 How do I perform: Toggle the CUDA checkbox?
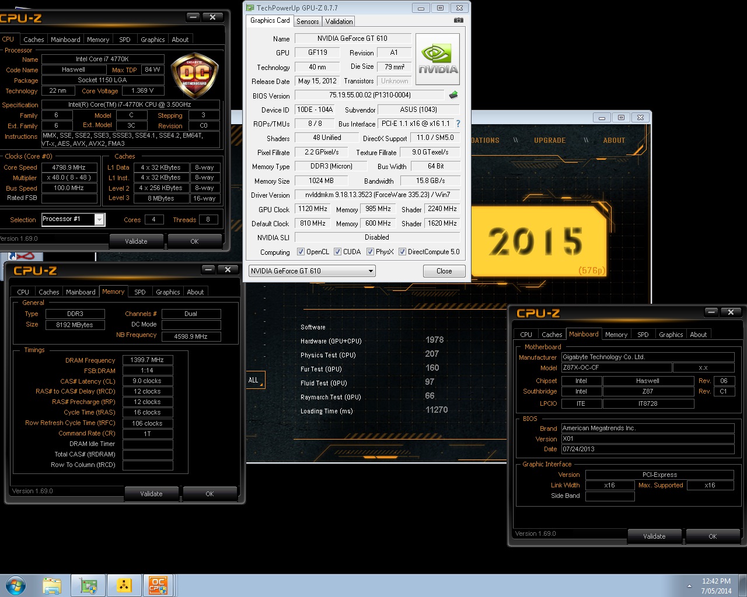pos(337,252)
